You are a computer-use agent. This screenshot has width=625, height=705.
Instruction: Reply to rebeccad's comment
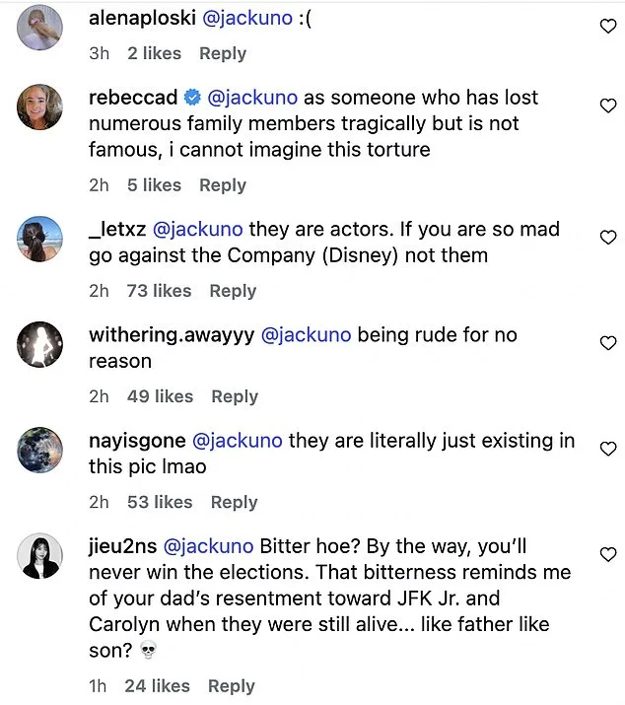(x=223, y=185)
